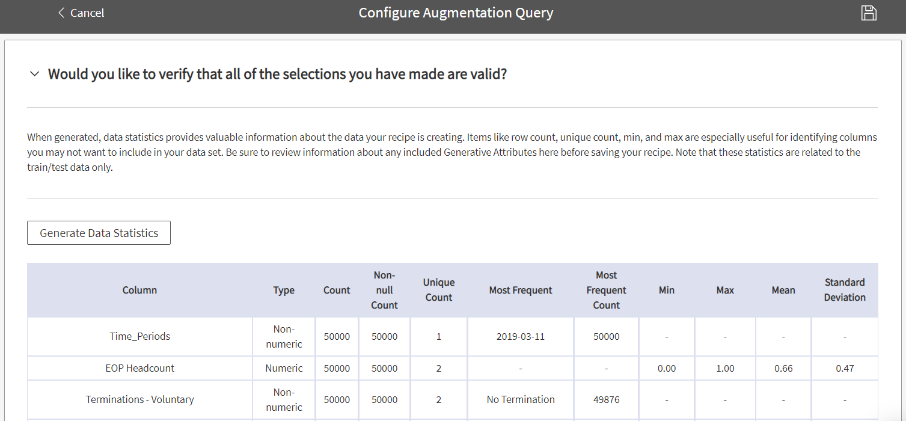Click the Cancel text link

point(87,13)
